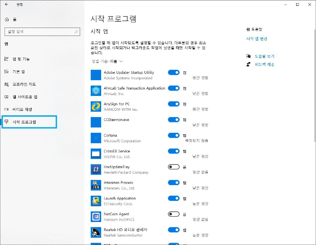Select 비디오 재생 in sidebar
316x245 pixels.
(22, 109)
